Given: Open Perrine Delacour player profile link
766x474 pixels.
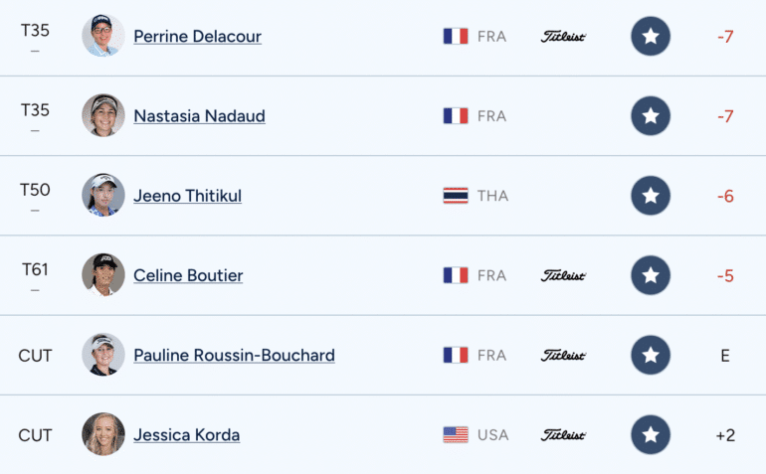Looking at the screenshot, I should [x=197, y=37].
